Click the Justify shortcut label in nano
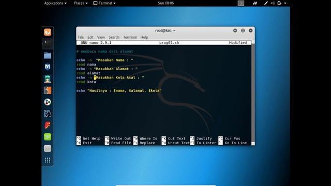 point(204,138)
